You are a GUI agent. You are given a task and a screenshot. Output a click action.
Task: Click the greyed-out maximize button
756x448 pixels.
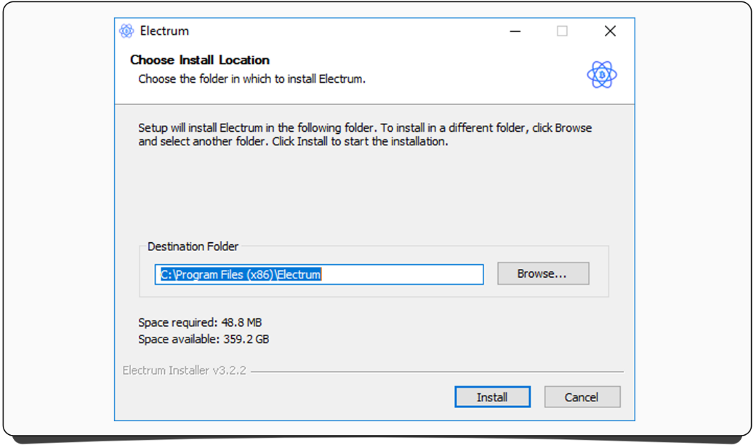click(562, 31)
